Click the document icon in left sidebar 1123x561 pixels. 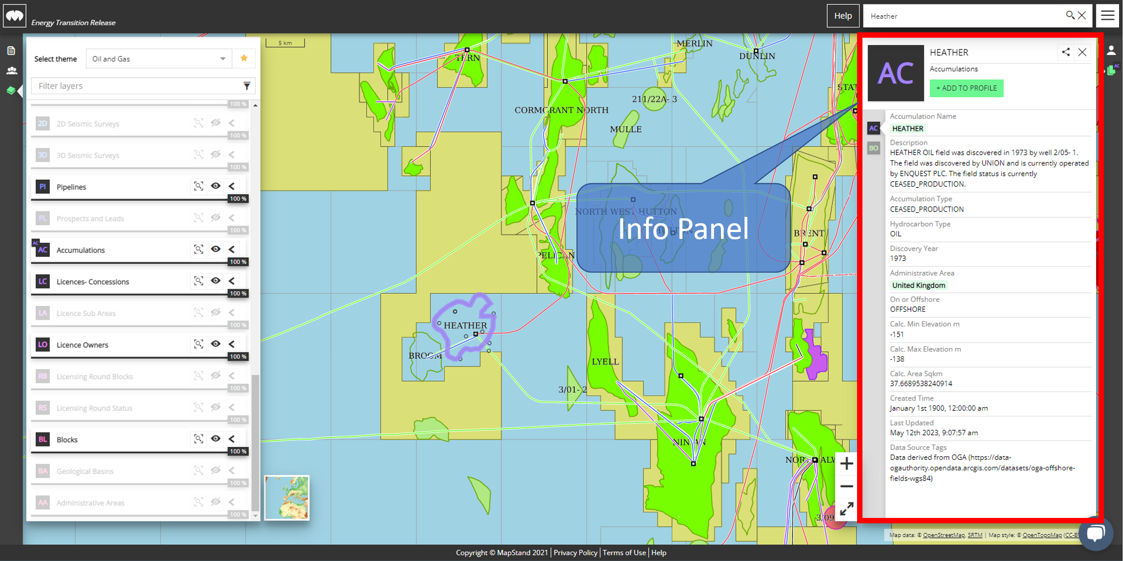click(11, 50)
